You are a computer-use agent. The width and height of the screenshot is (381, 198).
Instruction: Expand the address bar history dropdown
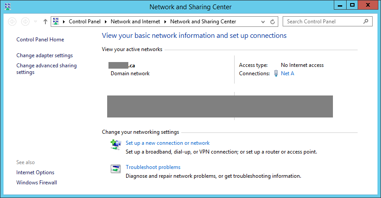263,22
